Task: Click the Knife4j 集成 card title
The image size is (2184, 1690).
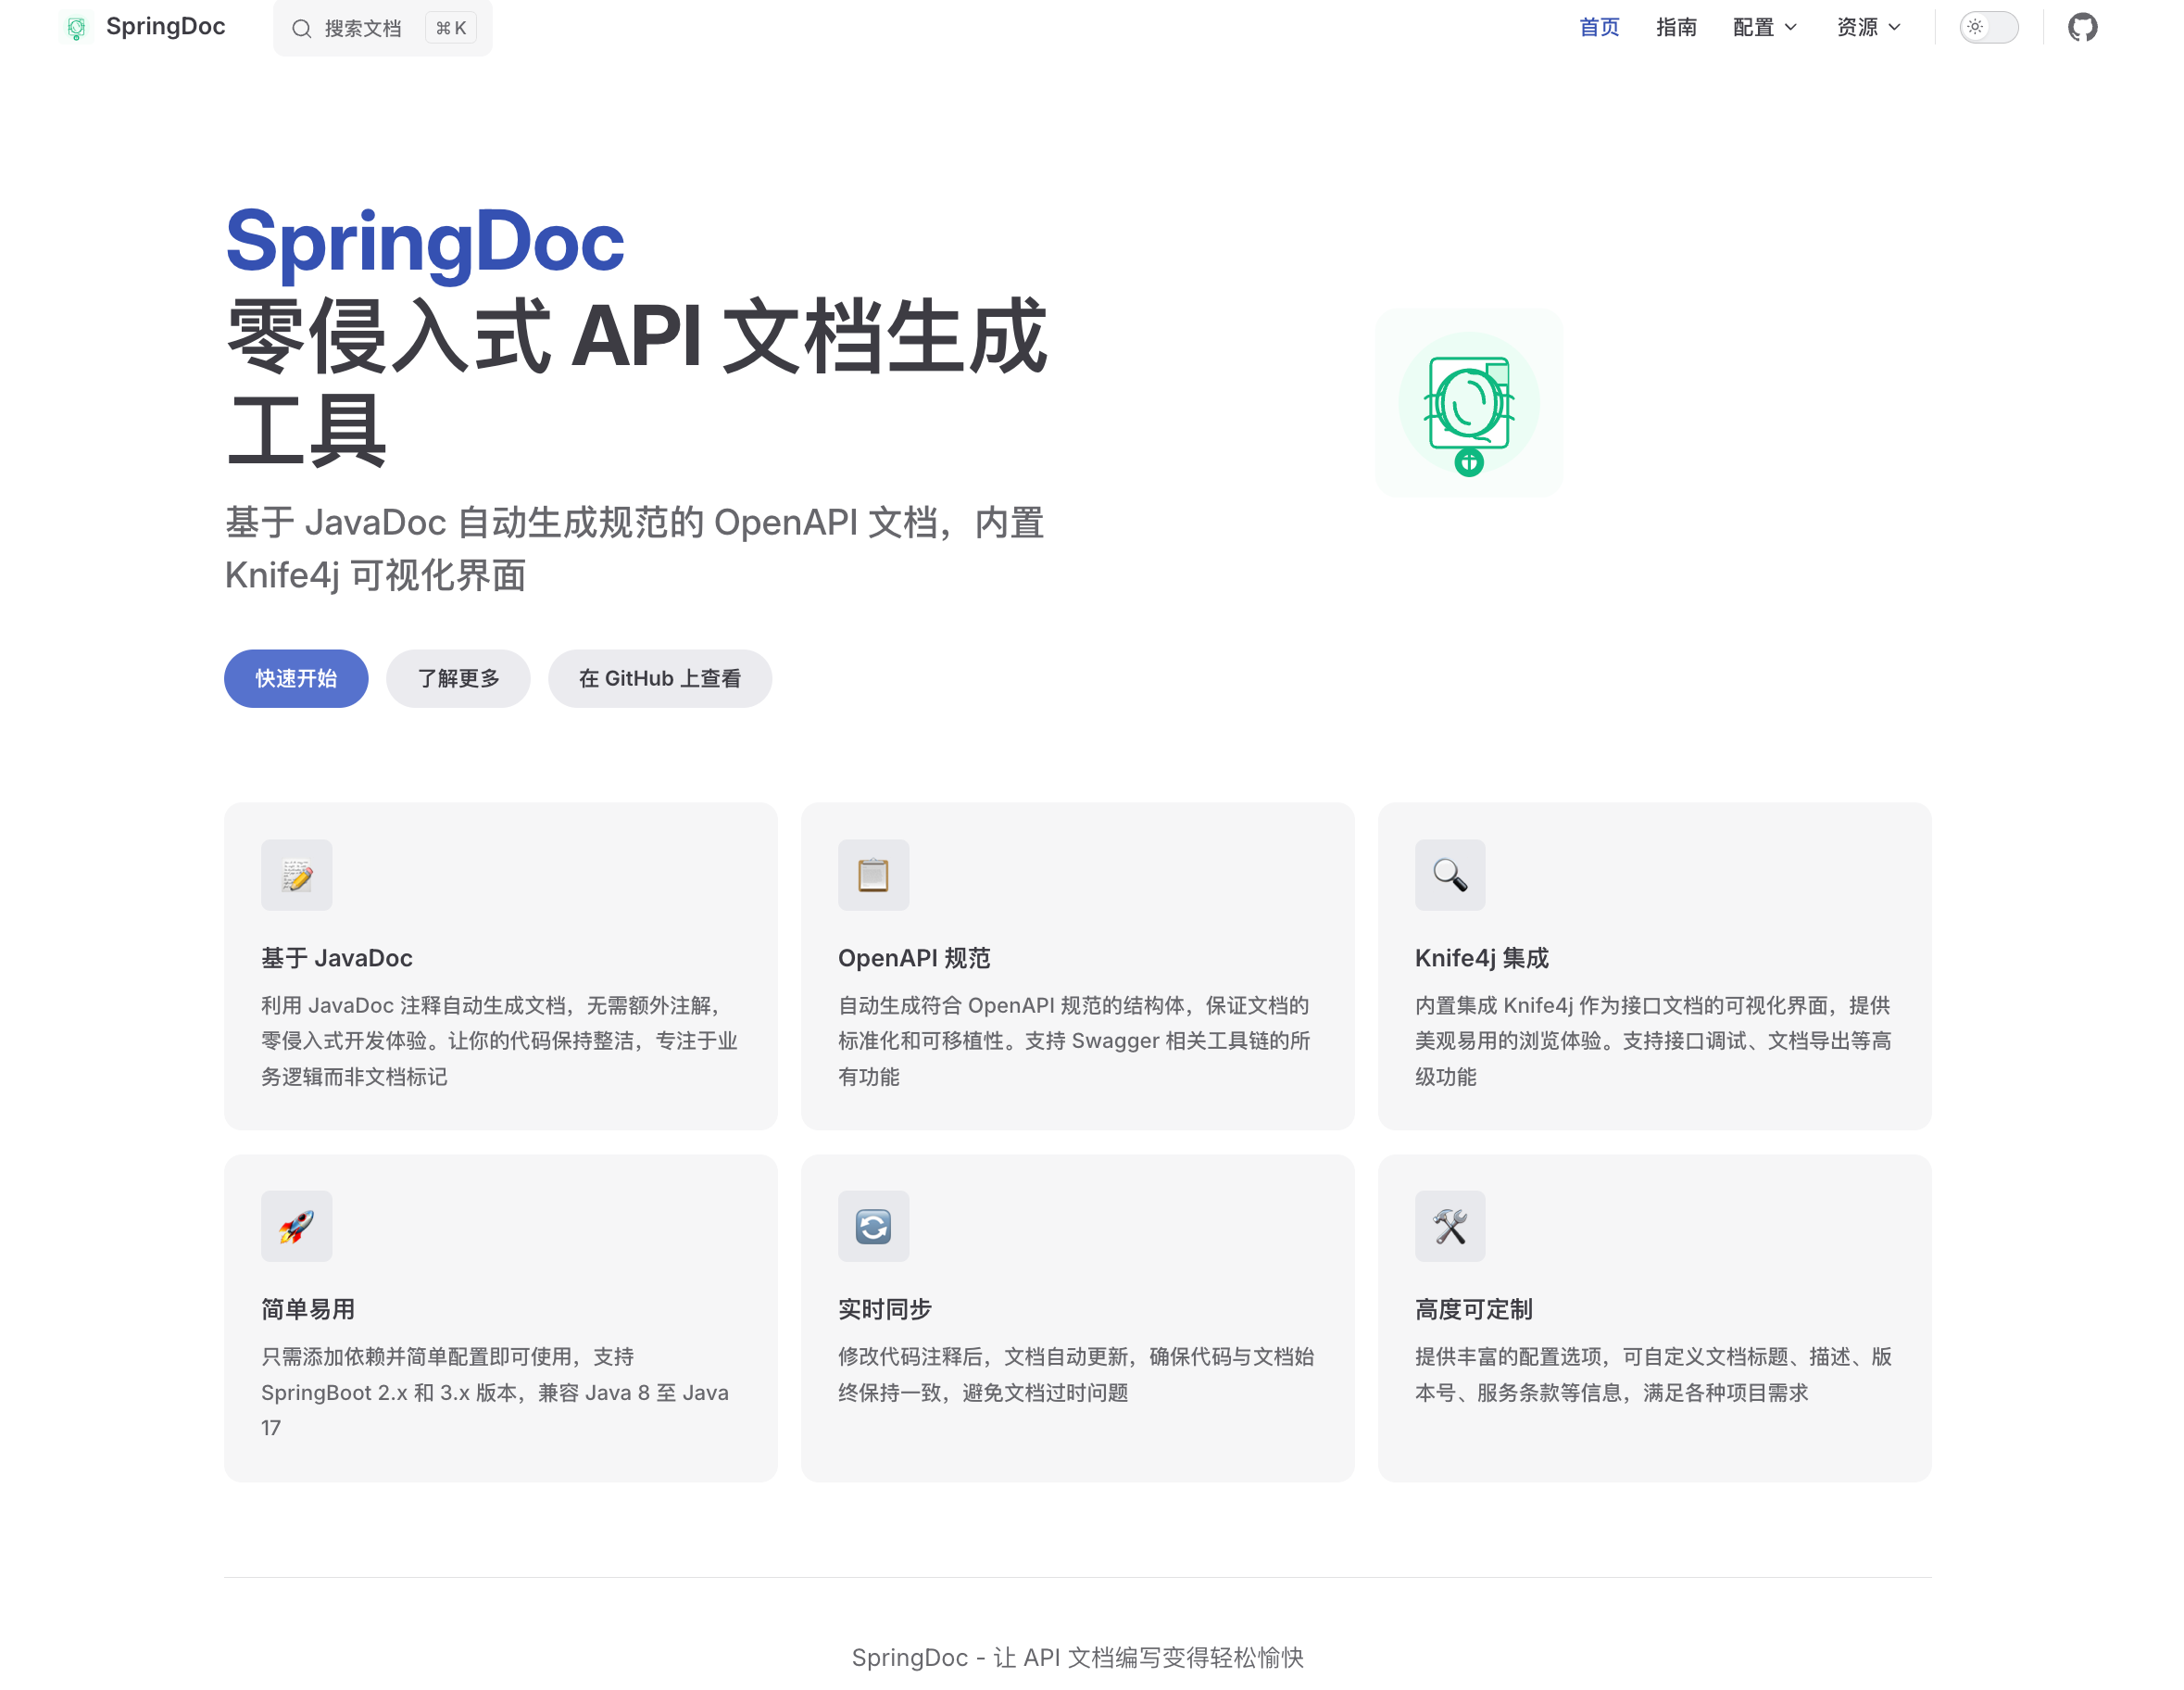Action: tap(1482, 957)
